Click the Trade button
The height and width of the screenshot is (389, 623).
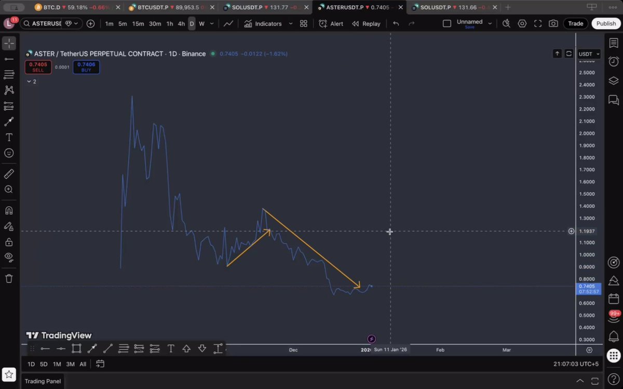click(x=575, y=24)
